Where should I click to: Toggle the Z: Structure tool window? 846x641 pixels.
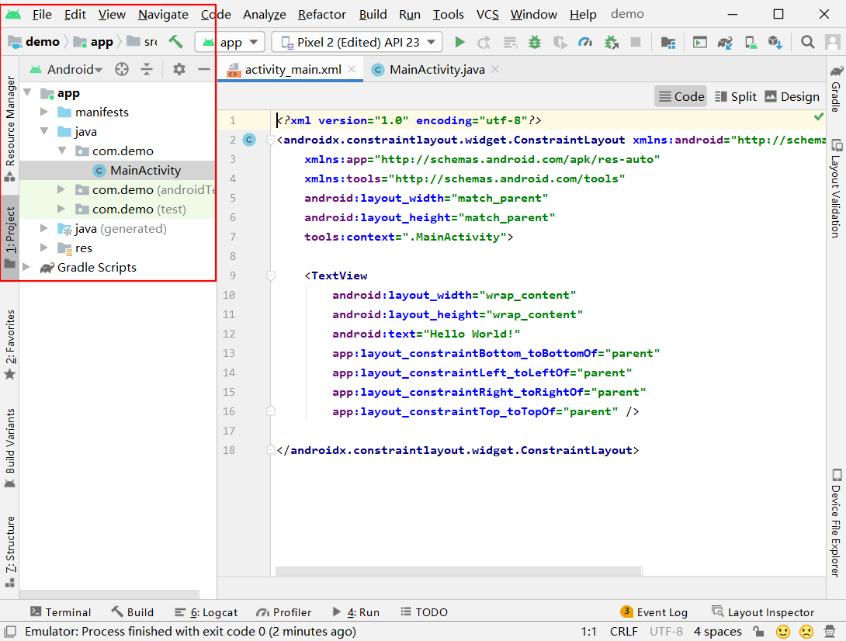click(10, 552)
